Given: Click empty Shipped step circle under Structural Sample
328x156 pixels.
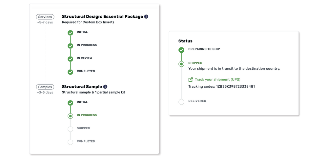Looking at the screenshot, I should coord(70,129).
